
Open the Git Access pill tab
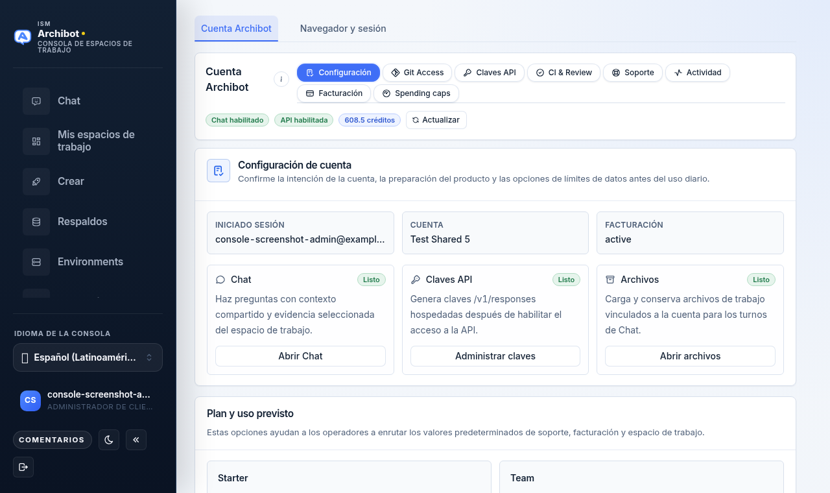click(x=418, y=73)
